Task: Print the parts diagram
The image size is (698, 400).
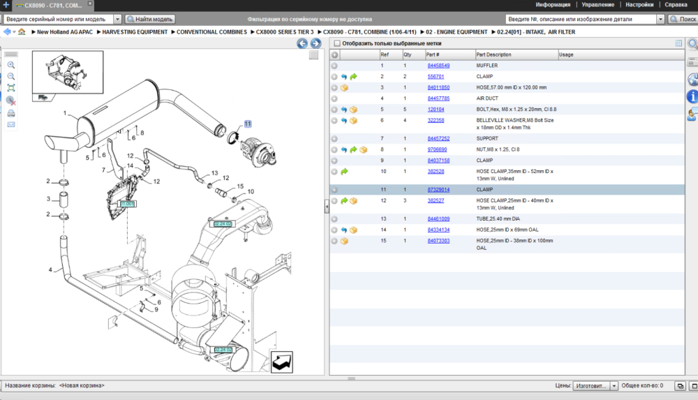Action: 11,113
